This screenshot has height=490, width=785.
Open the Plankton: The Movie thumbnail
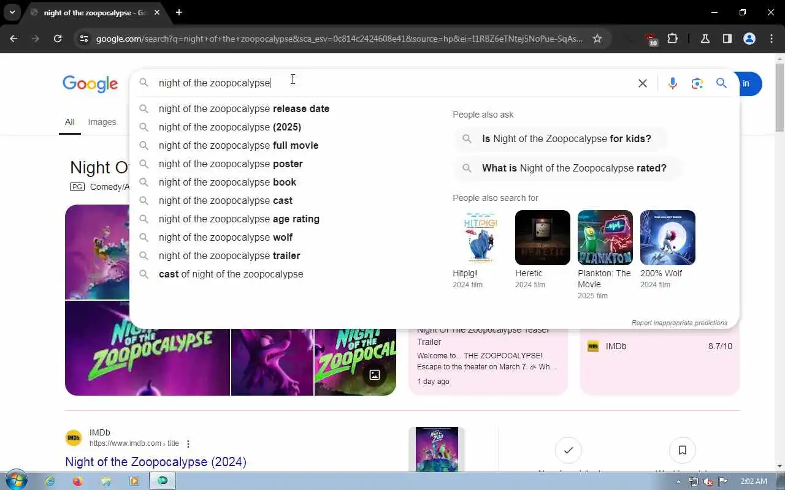click(605, 238)
